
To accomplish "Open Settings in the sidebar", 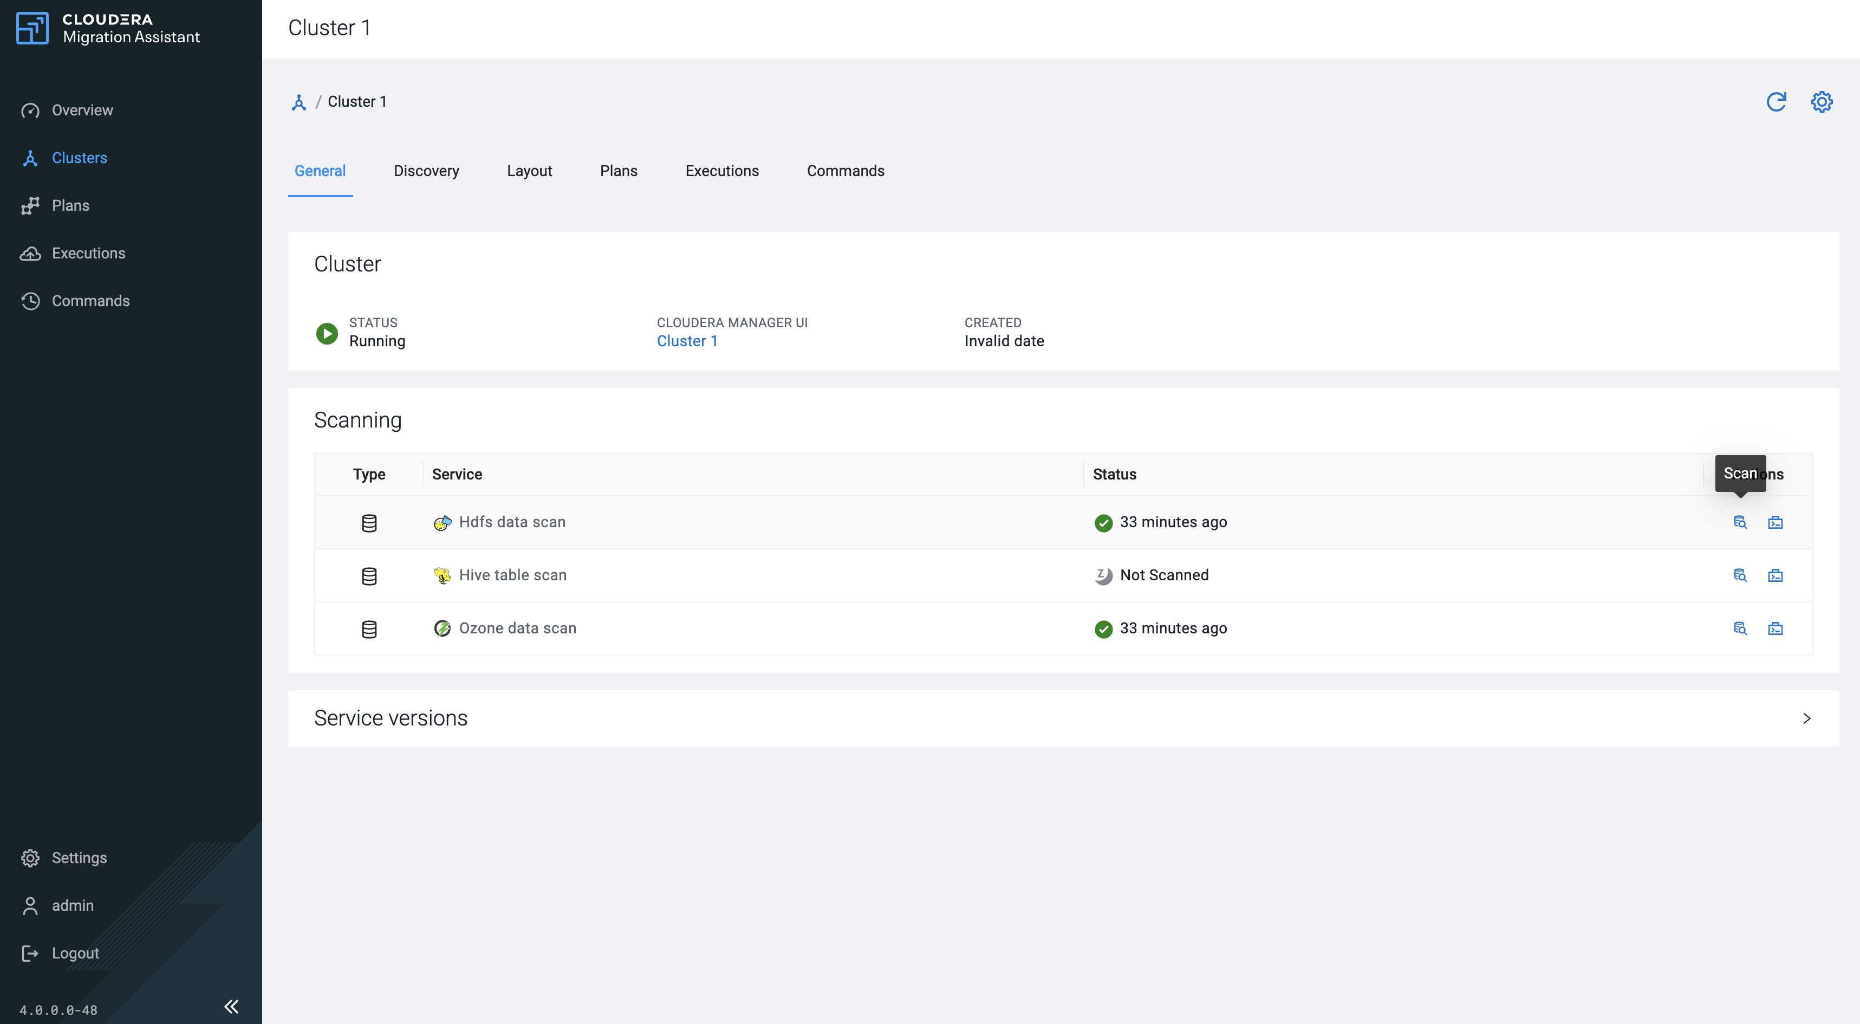I will pyautogui.click(x=79, y=858).
